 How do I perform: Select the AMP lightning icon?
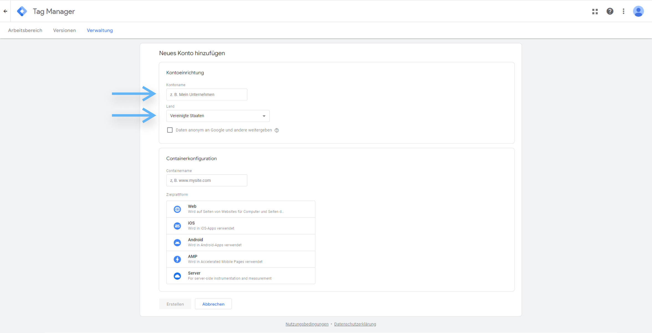(x=177, y=259)
